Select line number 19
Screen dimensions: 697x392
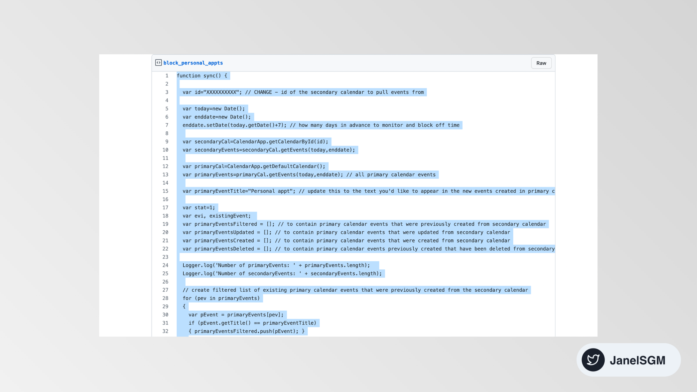point(166,224)
